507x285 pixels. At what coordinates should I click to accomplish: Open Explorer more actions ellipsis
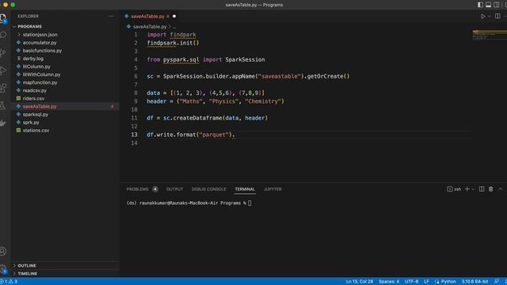pos(111,16)
